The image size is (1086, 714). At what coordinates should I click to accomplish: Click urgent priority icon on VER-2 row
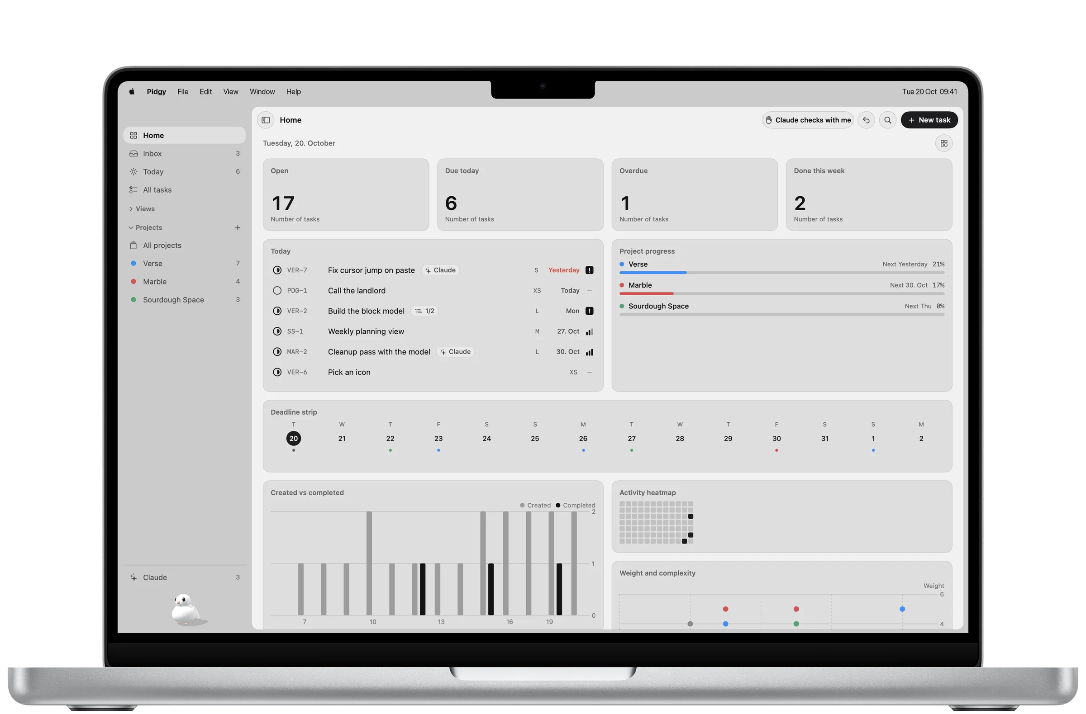point(590,311)
